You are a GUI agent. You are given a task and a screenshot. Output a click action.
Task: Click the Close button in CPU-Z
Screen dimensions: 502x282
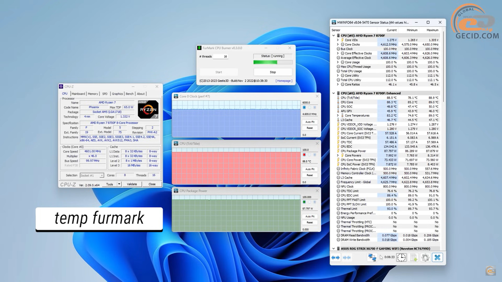click(152, 184)
